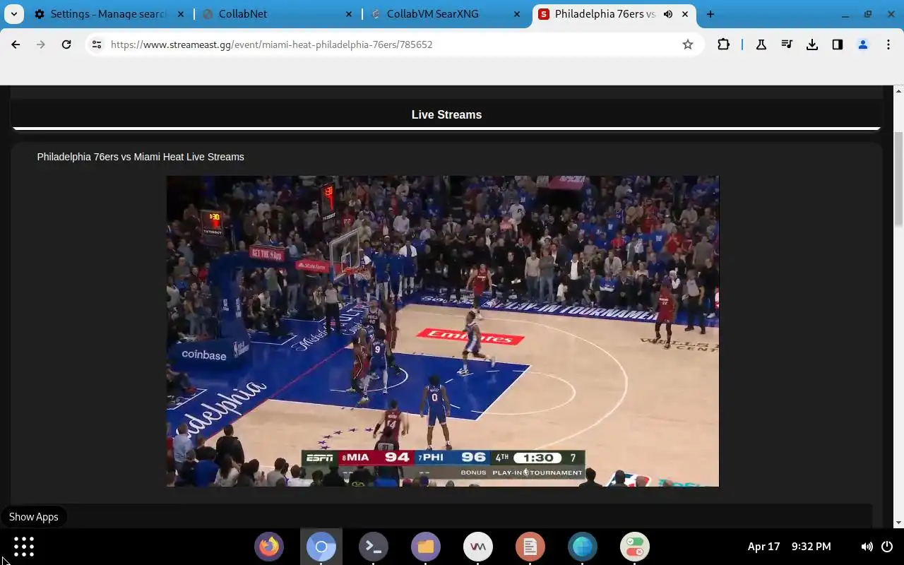Open the Terminal from the dock

tap(374, 547)
